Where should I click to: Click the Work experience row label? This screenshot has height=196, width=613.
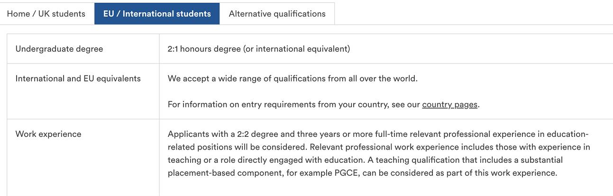click(48, 134)
